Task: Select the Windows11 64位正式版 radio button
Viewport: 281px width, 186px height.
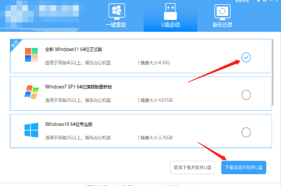Action: tap(246, 57)
